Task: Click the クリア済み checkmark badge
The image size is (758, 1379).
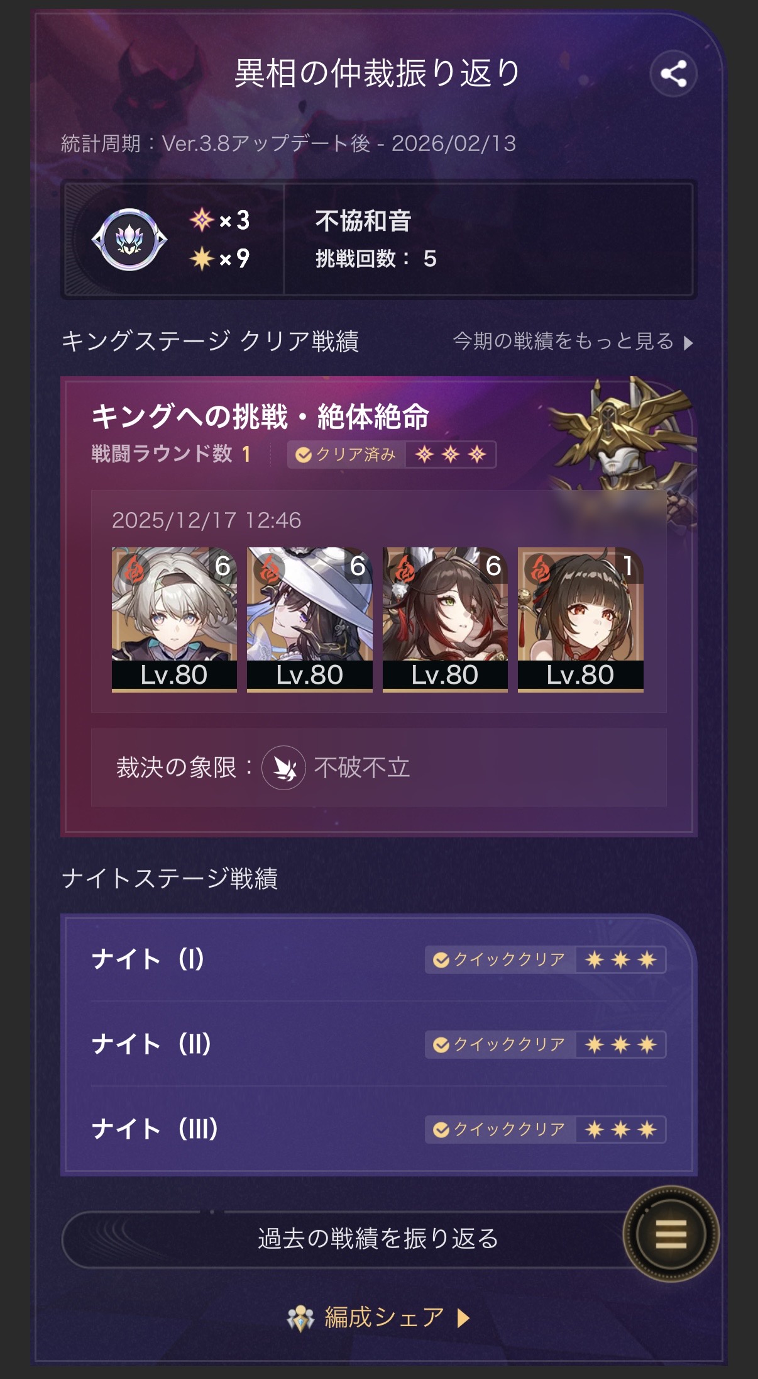Action: (304, 455)
